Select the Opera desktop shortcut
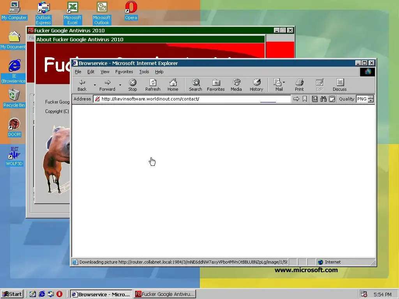 click(131, 11)
